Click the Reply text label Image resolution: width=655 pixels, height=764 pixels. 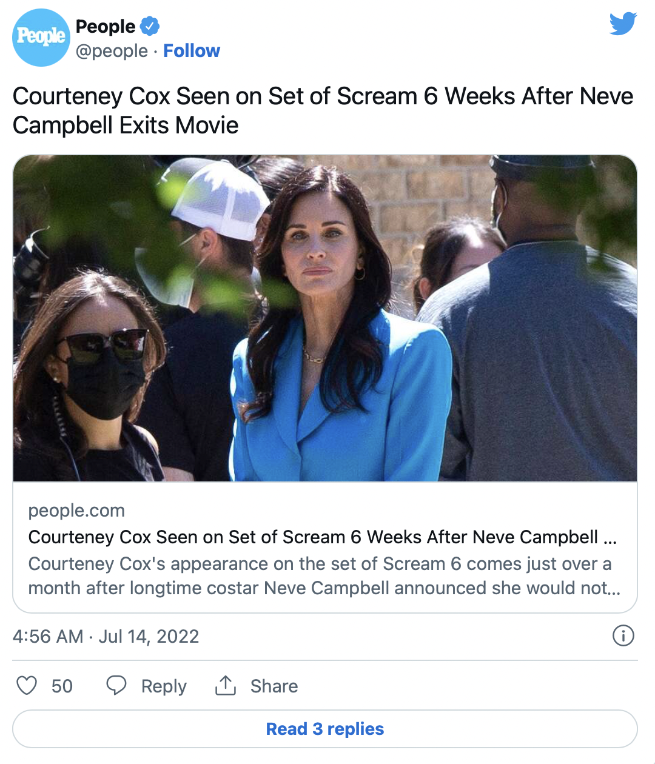point(164,686)
